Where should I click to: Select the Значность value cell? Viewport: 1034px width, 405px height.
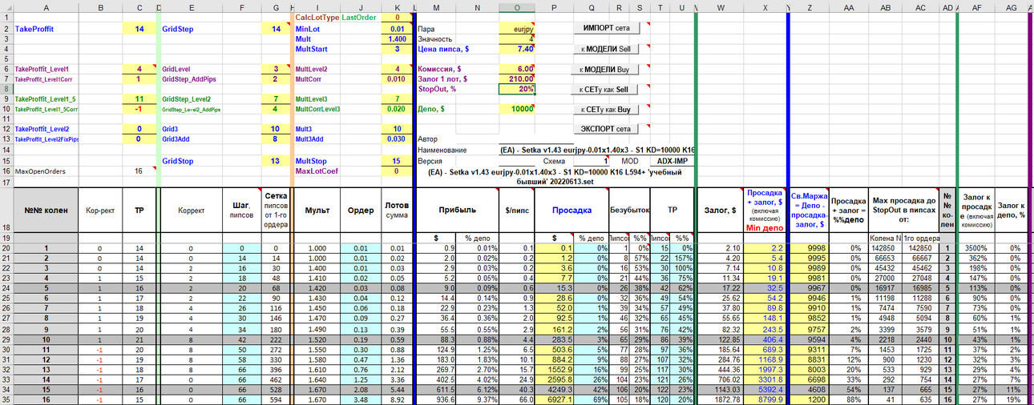point(517,38)
